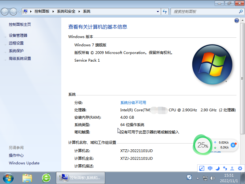Click the blue plus on network widget
Viewport: 245px width, 184px height.
(233, 145)
